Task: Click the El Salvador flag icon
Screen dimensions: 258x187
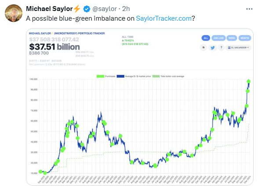Action: (229, 48)
